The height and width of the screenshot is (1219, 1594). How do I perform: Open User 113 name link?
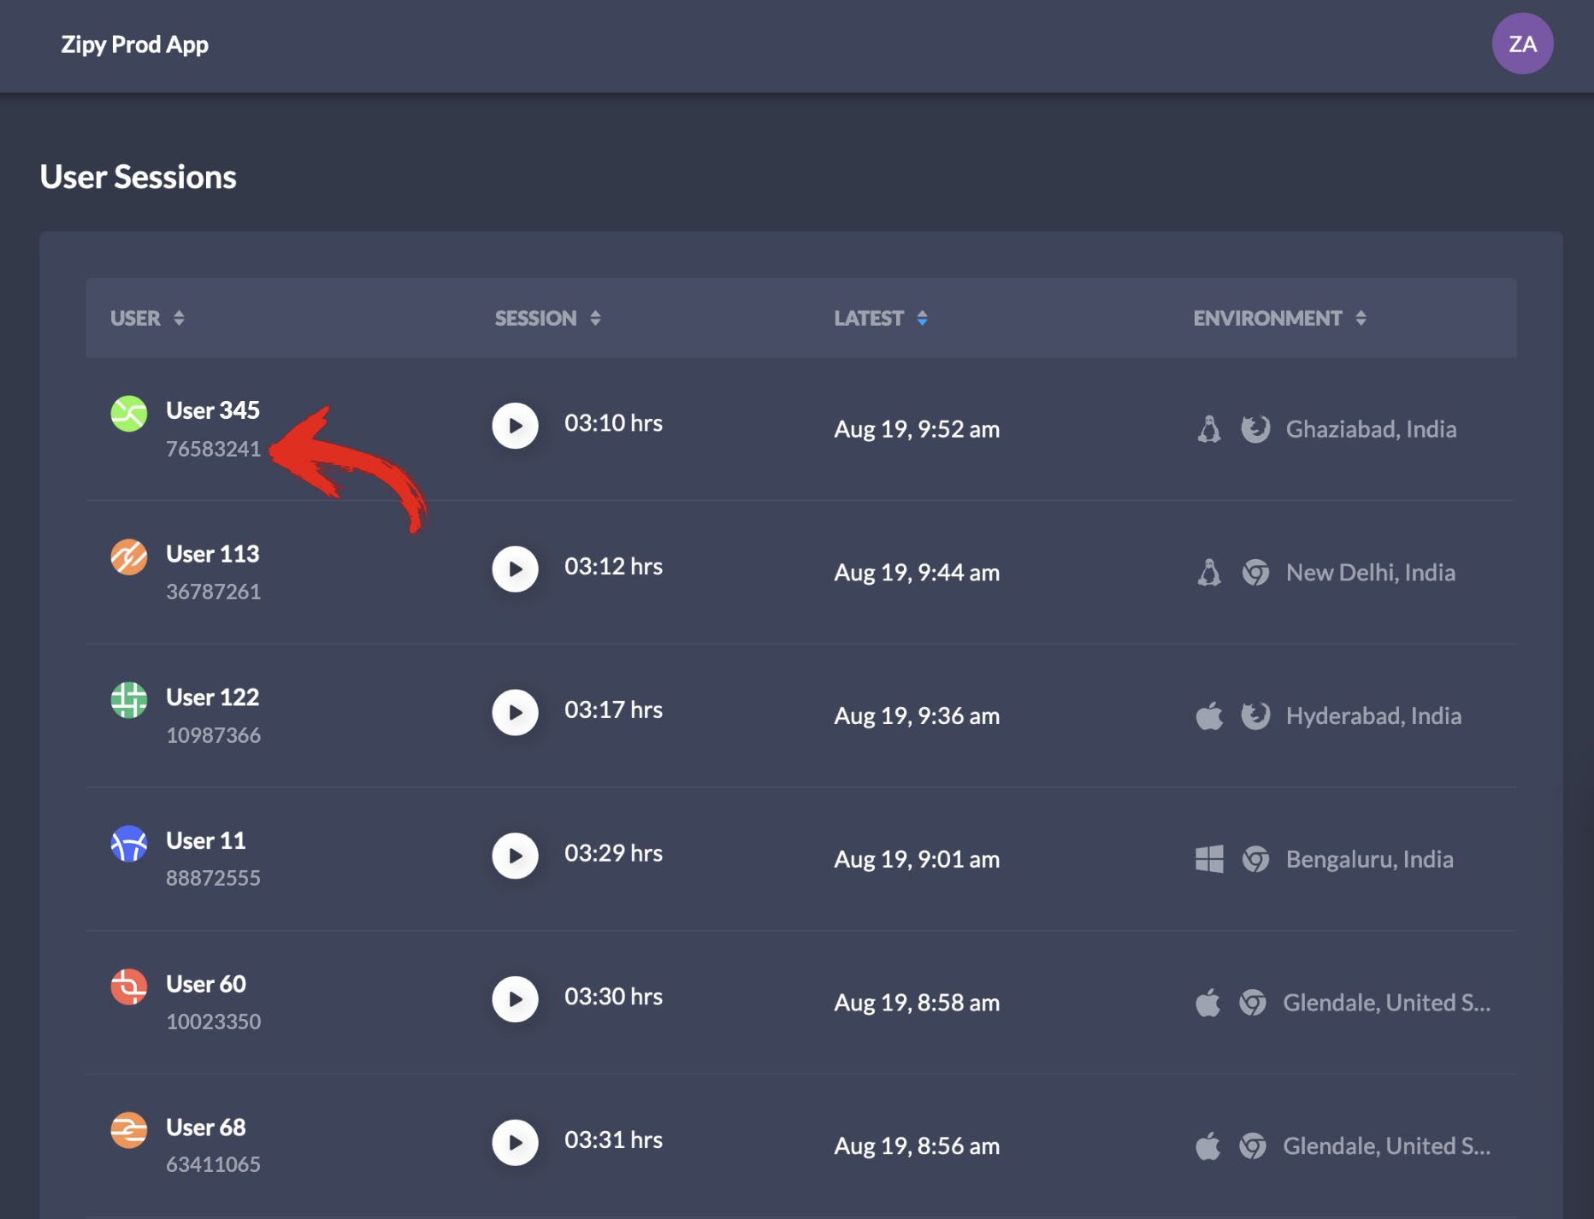(x=213, y=554)
